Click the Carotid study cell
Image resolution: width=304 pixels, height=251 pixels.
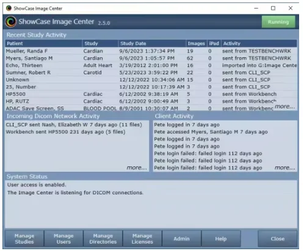[x=92, y=72]
